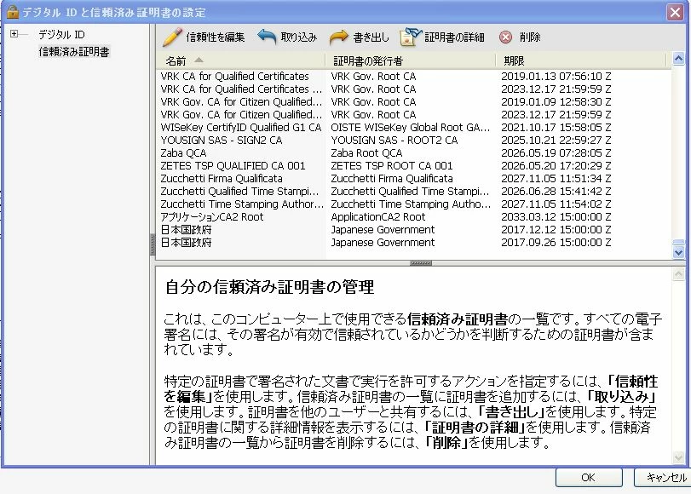Select 日本国政府 expiring 2017.12.12

(x=414, y=230)
